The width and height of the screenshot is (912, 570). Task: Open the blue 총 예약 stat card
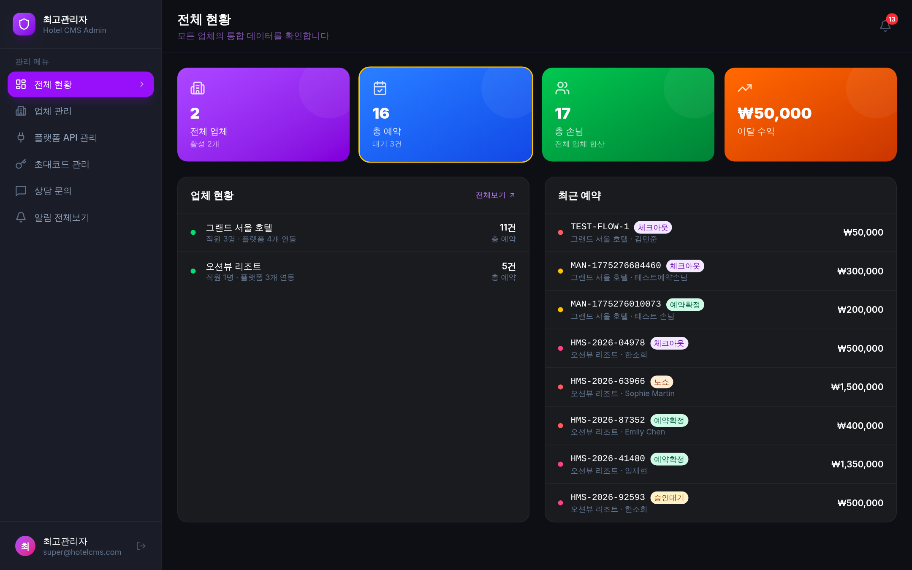point(446,114)
